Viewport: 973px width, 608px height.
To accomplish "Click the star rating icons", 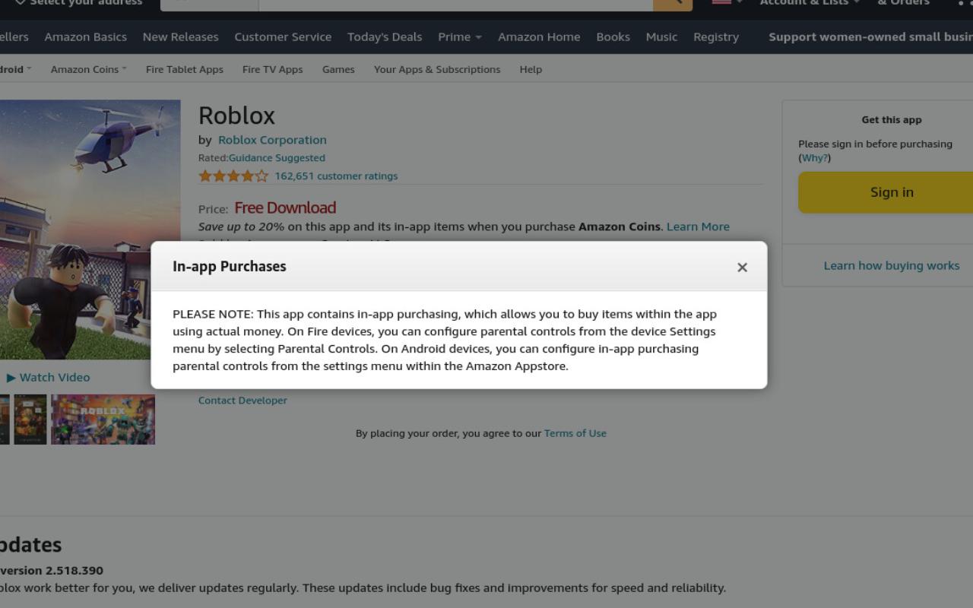I will pos(233,176).
